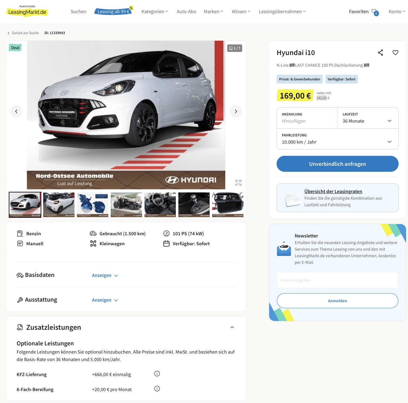Click the Hyundai i10 title
This screenshot has height=403, width=408.
pos(296,53)
